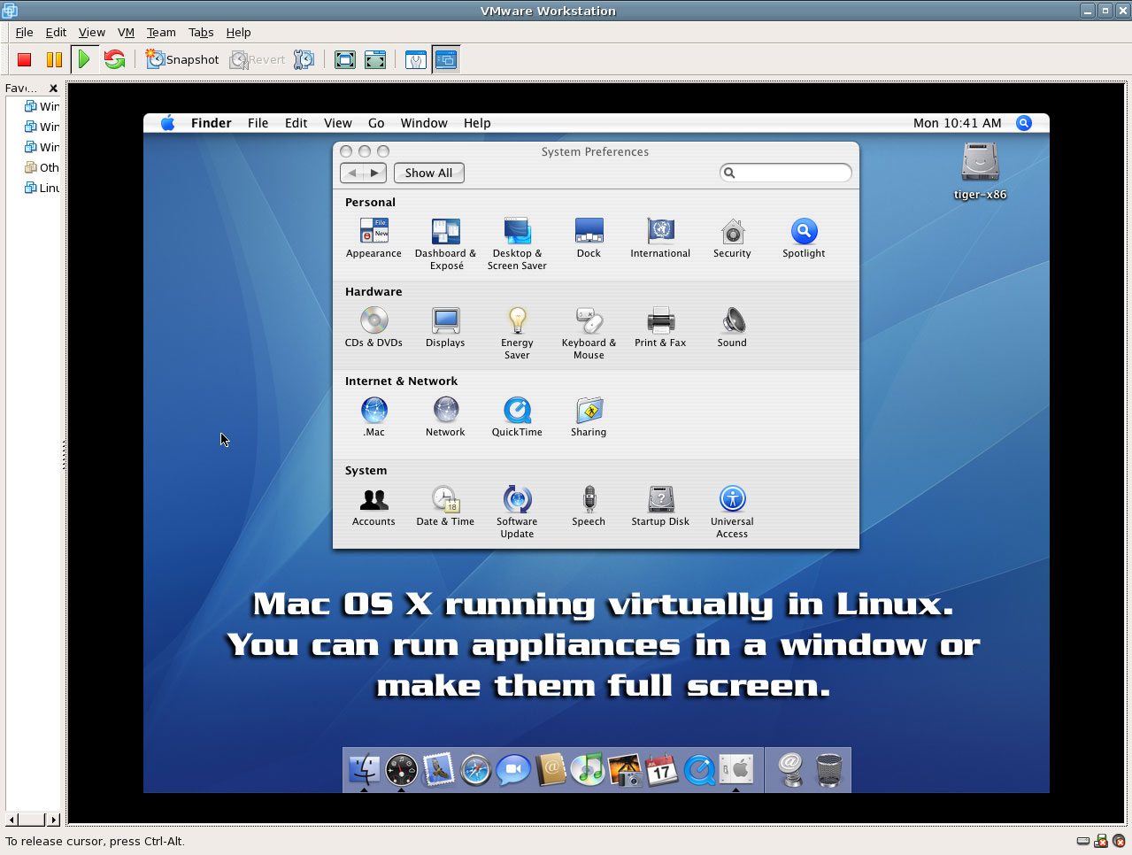Screen dimensions: 1132x855
Task: Open the @ website shortcut in Dock
Action: 791,769
